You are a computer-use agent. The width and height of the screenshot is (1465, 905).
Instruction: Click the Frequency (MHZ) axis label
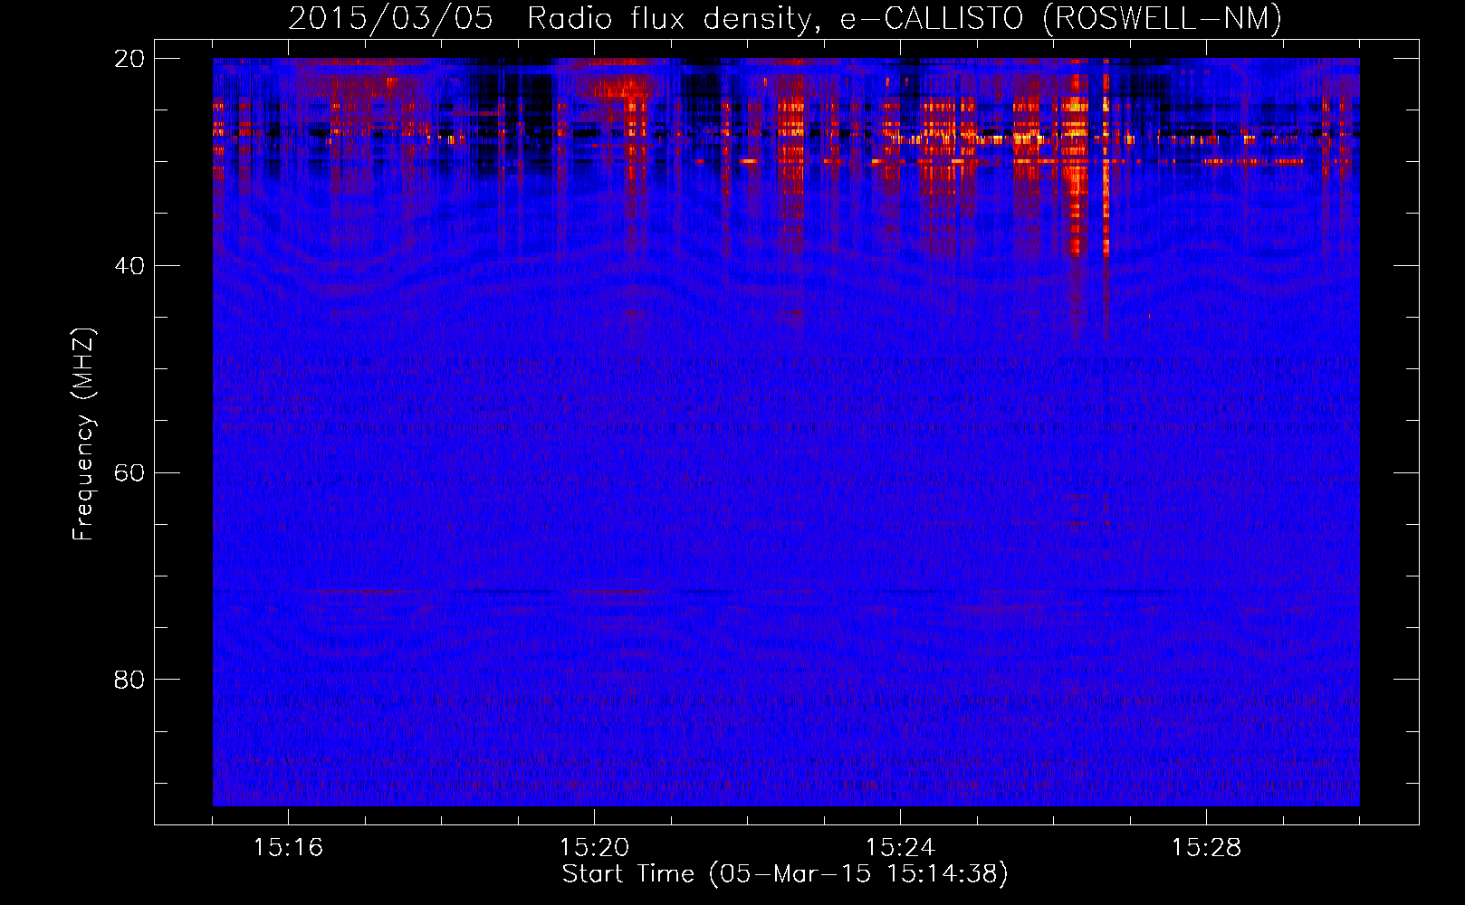pyautogui.click(x=83, y=434)
